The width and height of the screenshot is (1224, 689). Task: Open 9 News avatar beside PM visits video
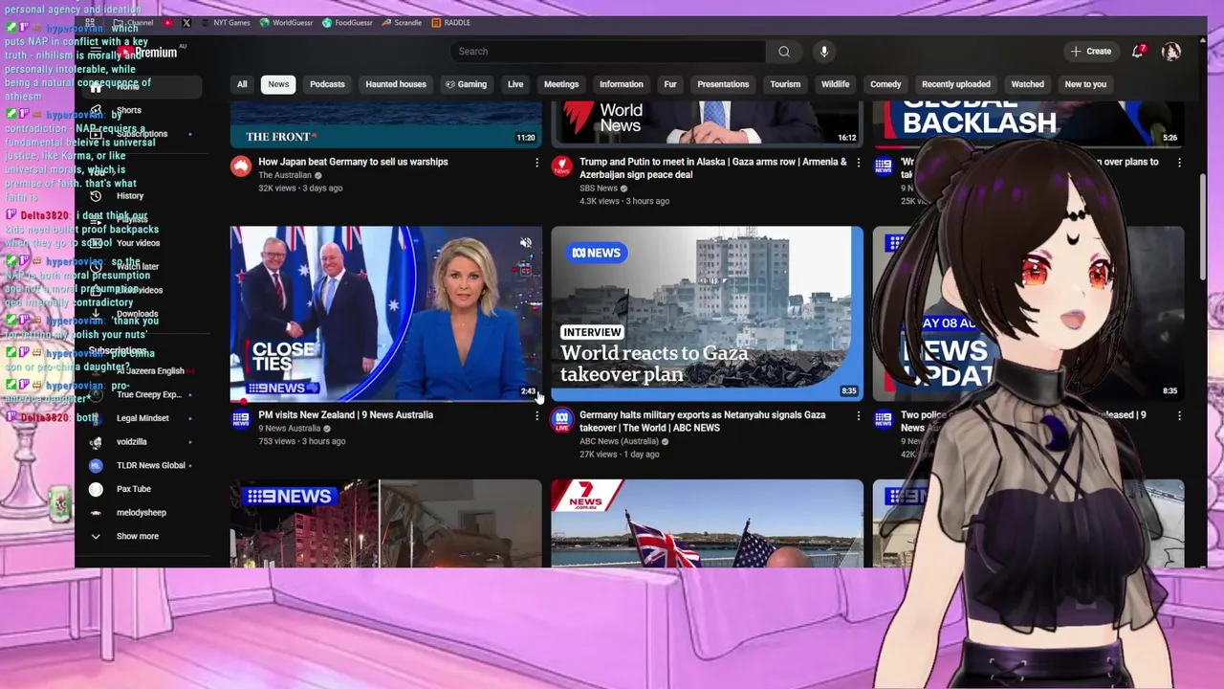[x=241, y=419]
